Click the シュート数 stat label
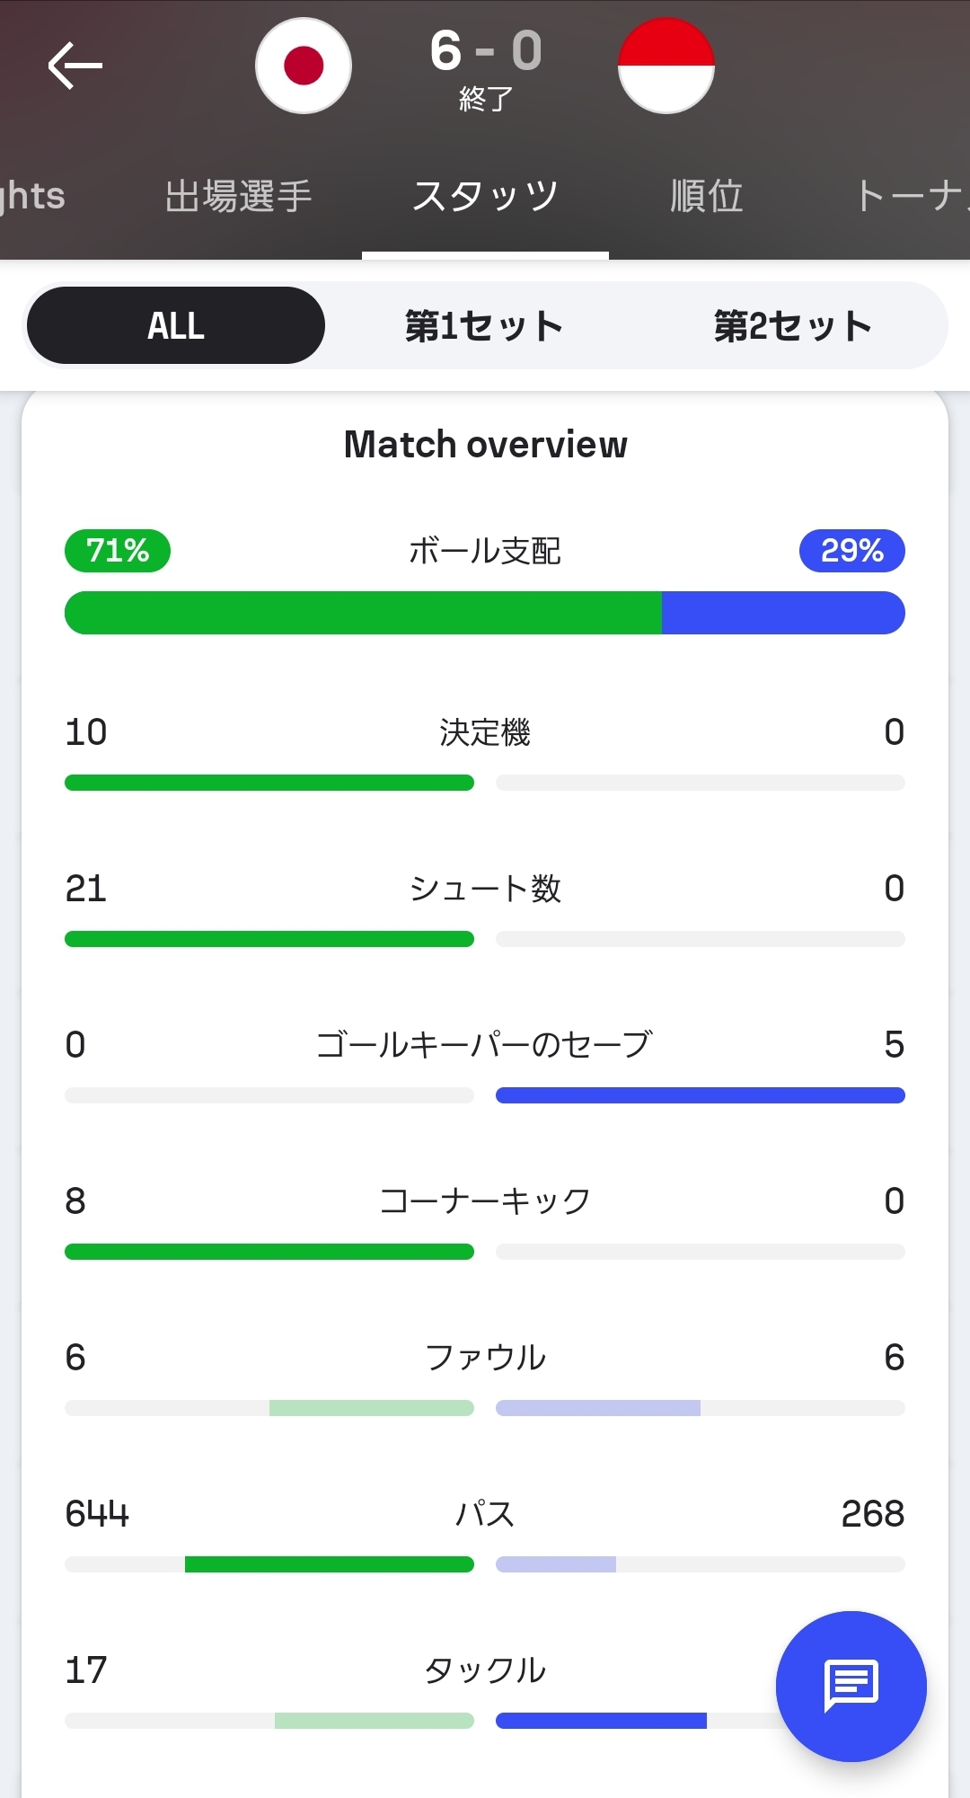 click(485, 888)
